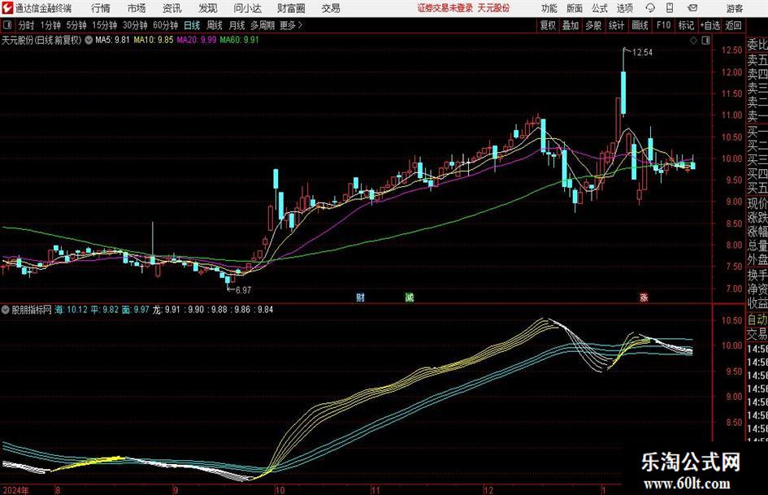This screenshot has height=495, width=768.
Task: Click the 海: 10.12 indicator value
Action: 72,310
